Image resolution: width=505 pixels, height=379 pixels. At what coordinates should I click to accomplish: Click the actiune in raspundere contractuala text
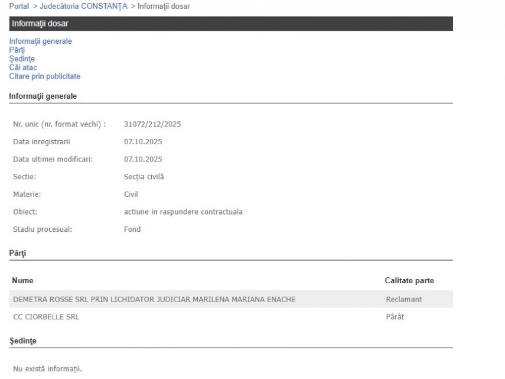179,212
